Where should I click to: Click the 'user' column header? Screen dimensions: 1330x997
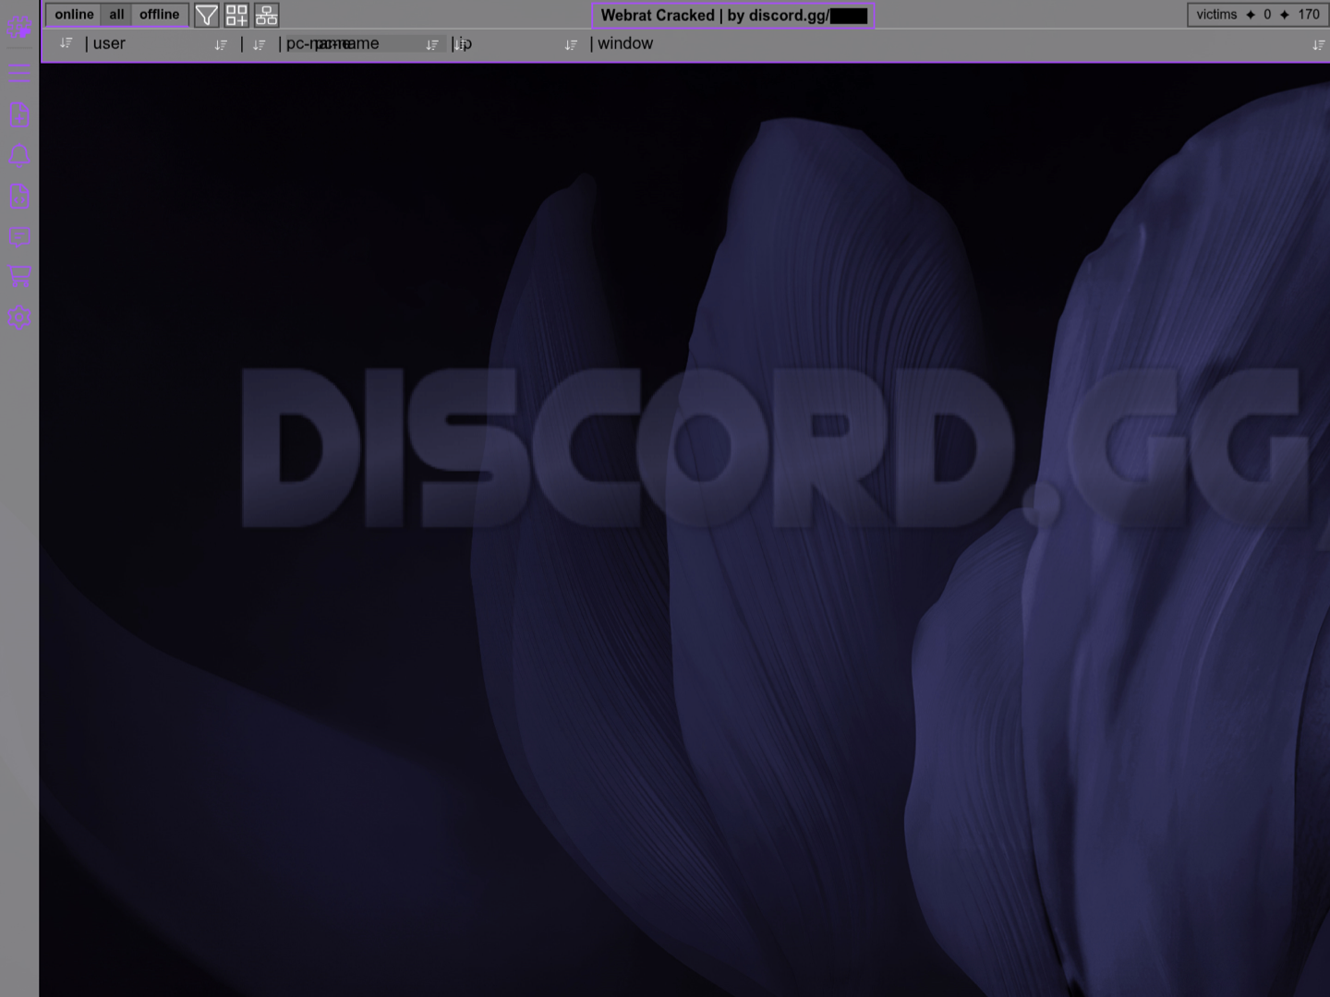109,43
